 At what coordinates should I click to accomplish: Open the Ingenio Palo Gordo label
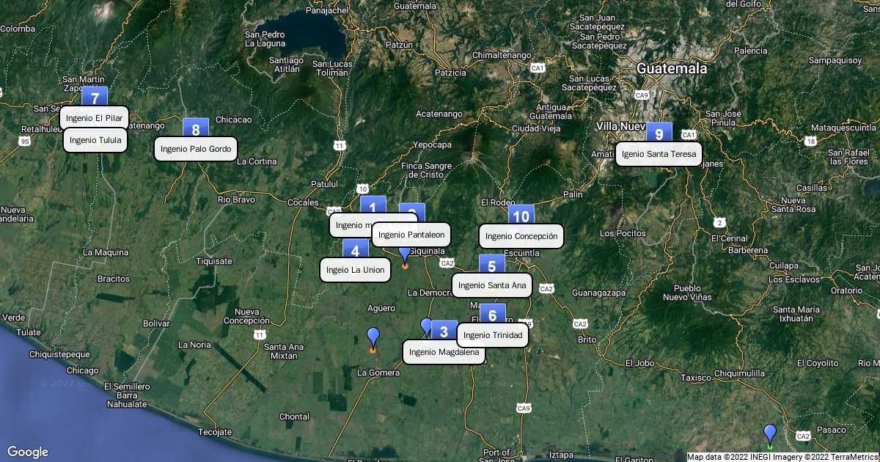[x=196, y=149]
